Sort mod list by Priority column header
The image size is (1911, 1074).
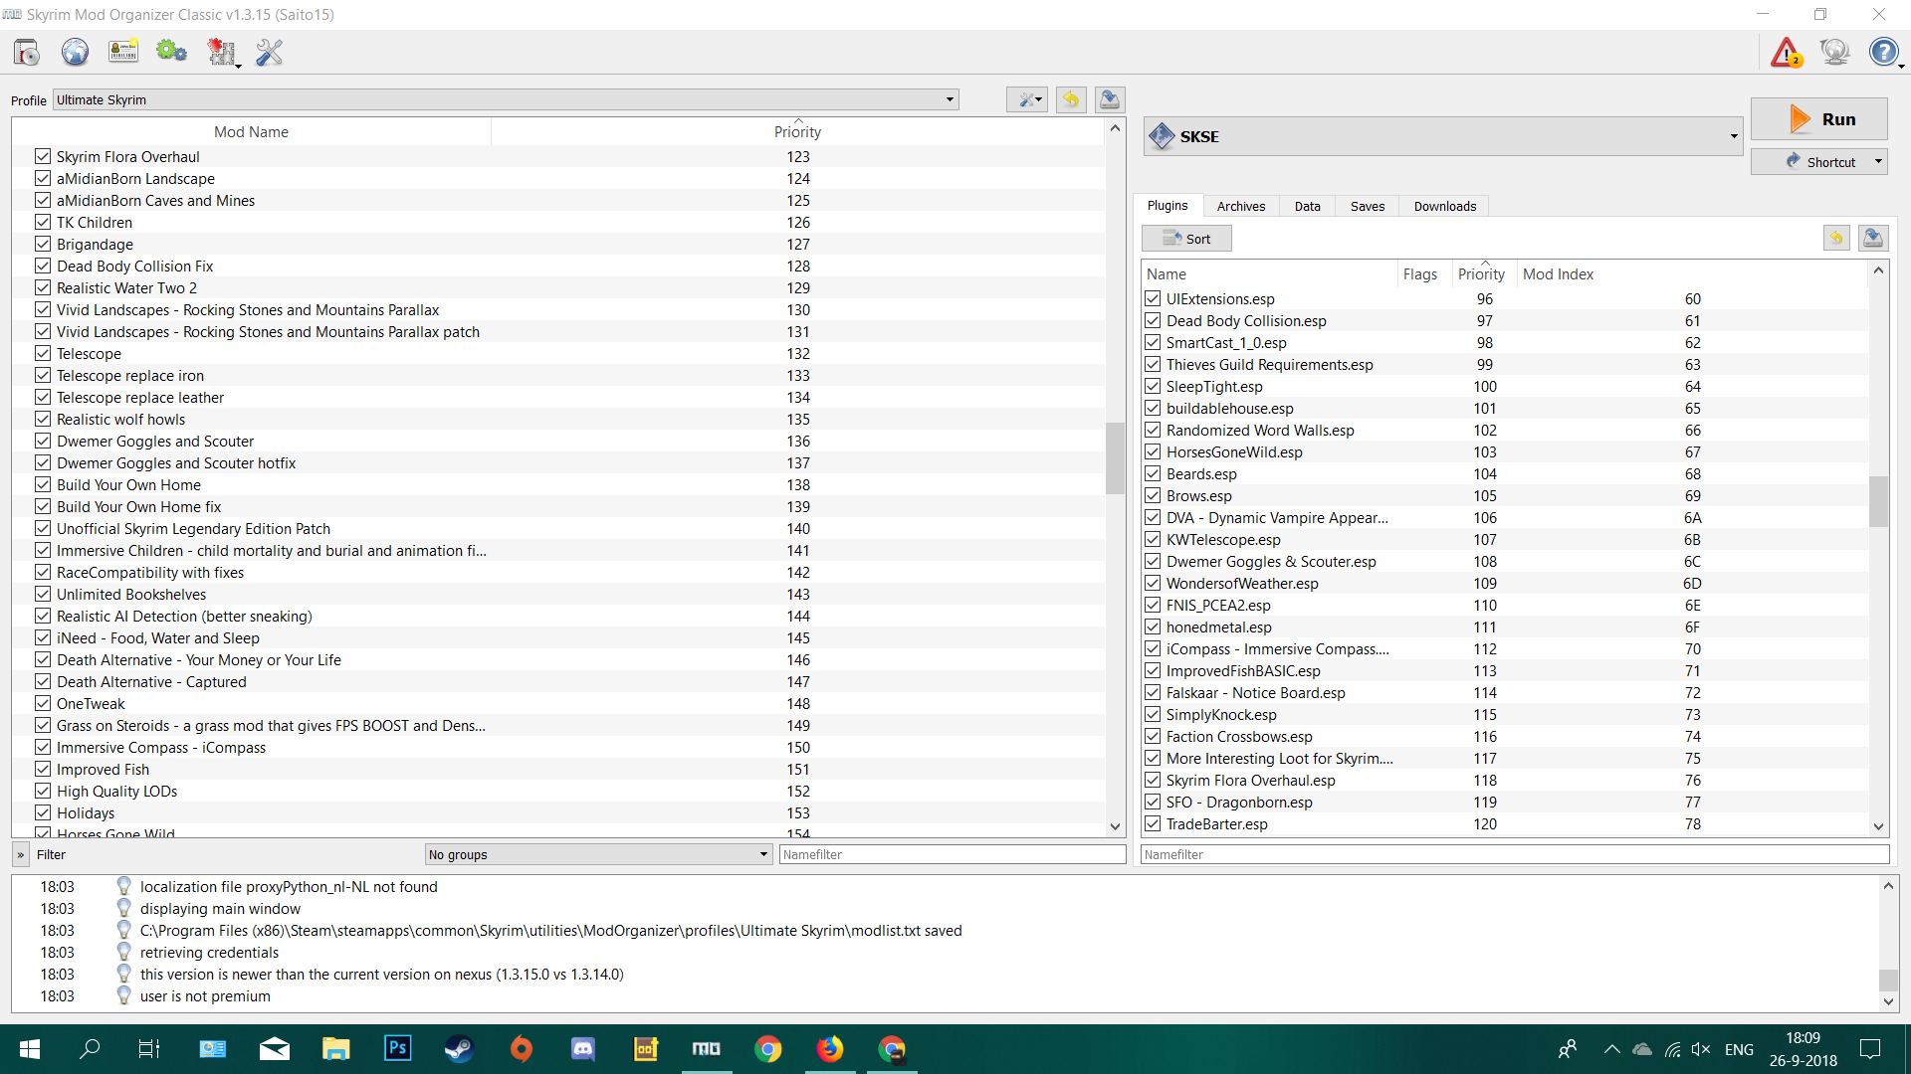pyautogui.click(x=798, y=131)
